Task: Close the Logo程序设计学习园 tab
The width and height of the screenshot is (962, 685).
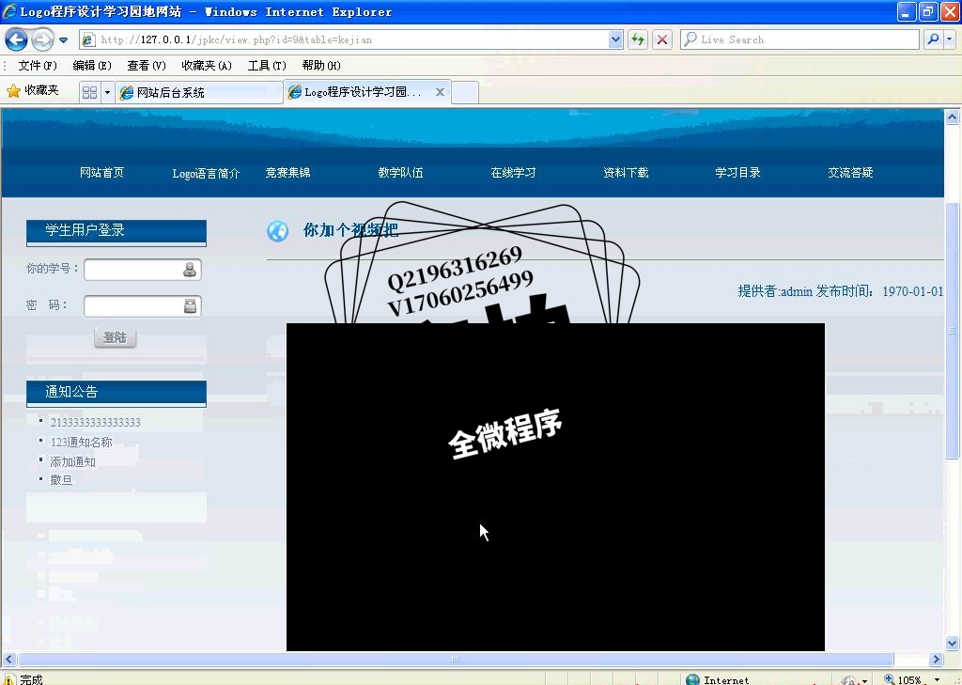Action: click(x=440, y=92)
